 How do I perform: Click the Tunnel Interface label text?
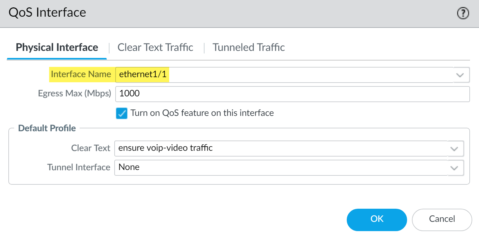(x=79, y=167)
